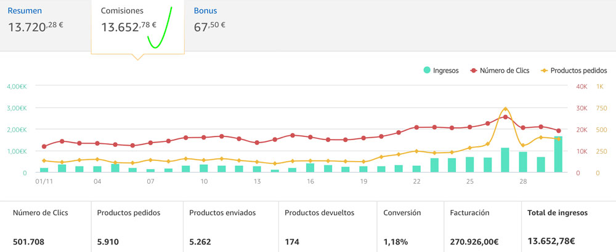
Task: Click the red Número de Clics legend marker
Action: pos(474,71)
